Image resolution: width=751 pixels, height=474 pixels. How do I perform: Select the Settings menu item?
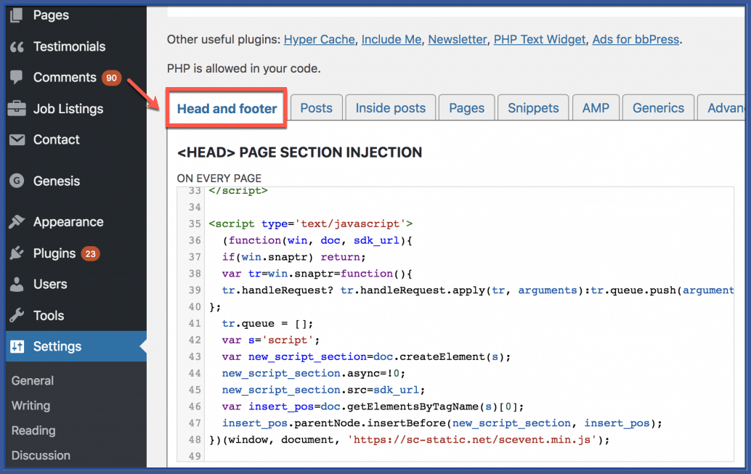pos(77,346)
